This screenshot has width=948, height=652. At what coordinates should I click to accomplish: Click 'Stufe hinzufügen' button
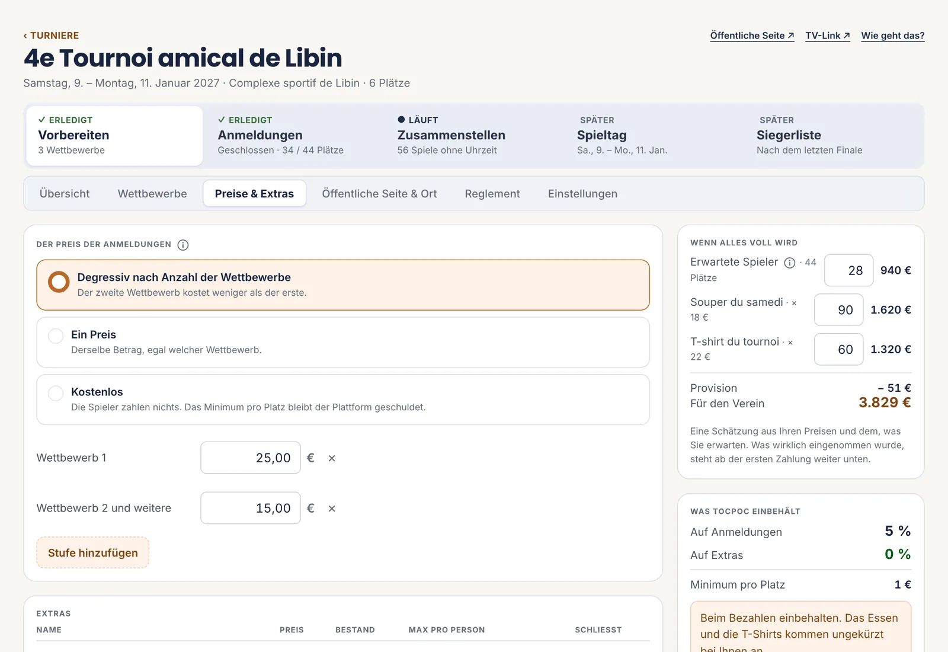(x=92, y=553)
